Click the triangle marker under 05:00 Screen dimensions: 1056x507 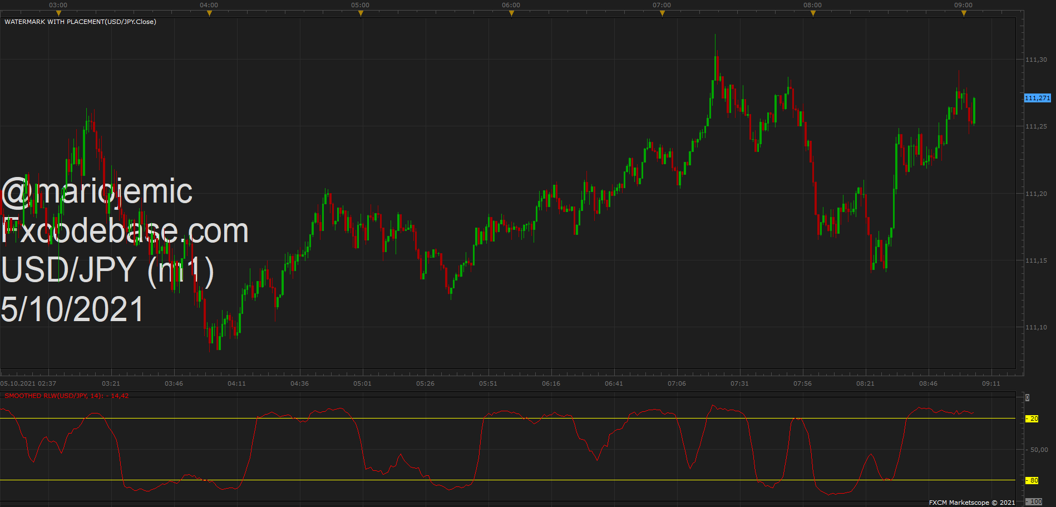coord(361,13)
